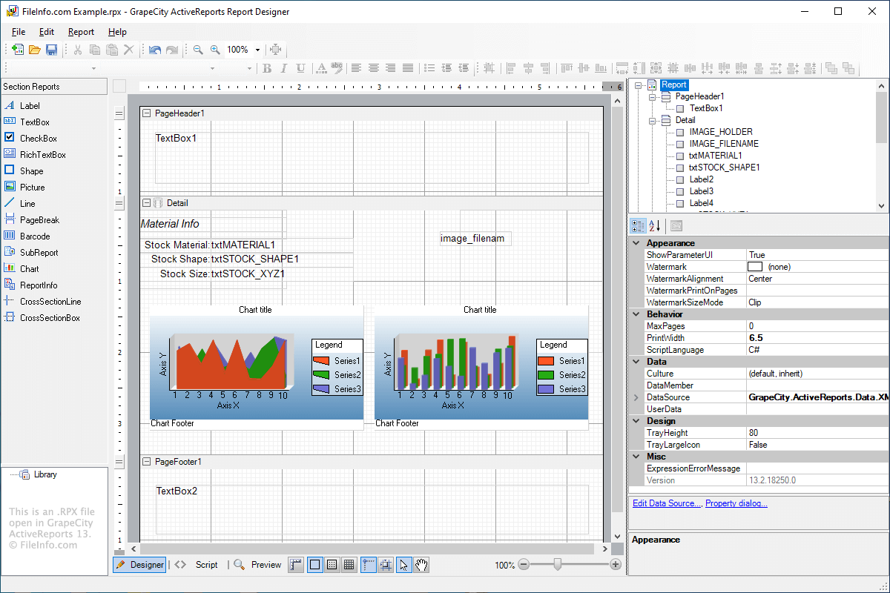
Task: Toggle Categorized view in properties grid
Action: tap(638, 226)
